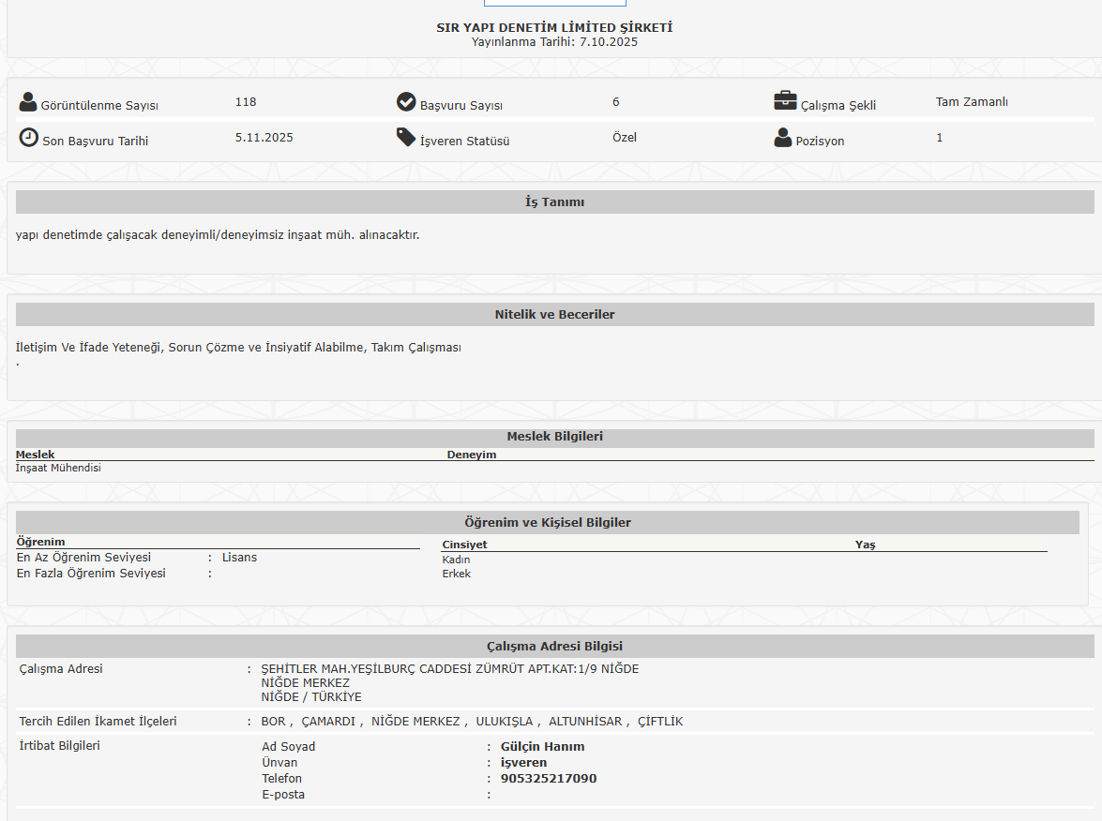Click the tag icon next to İşveren Statüsü
Screen dimensions: 1102x821
406,138
